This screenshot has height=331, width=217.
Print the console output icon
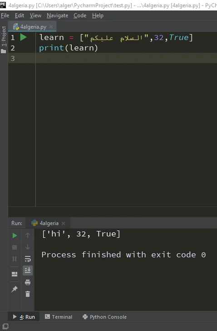pos(28,282)
